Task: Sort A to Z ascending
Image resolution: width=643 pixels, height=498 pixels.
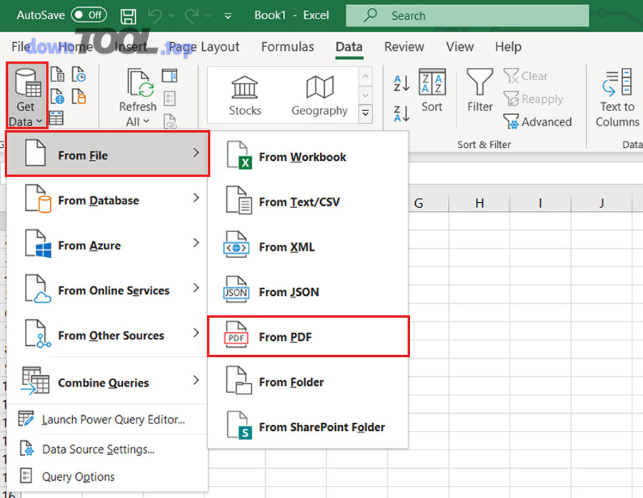Action: coord(400,82)
